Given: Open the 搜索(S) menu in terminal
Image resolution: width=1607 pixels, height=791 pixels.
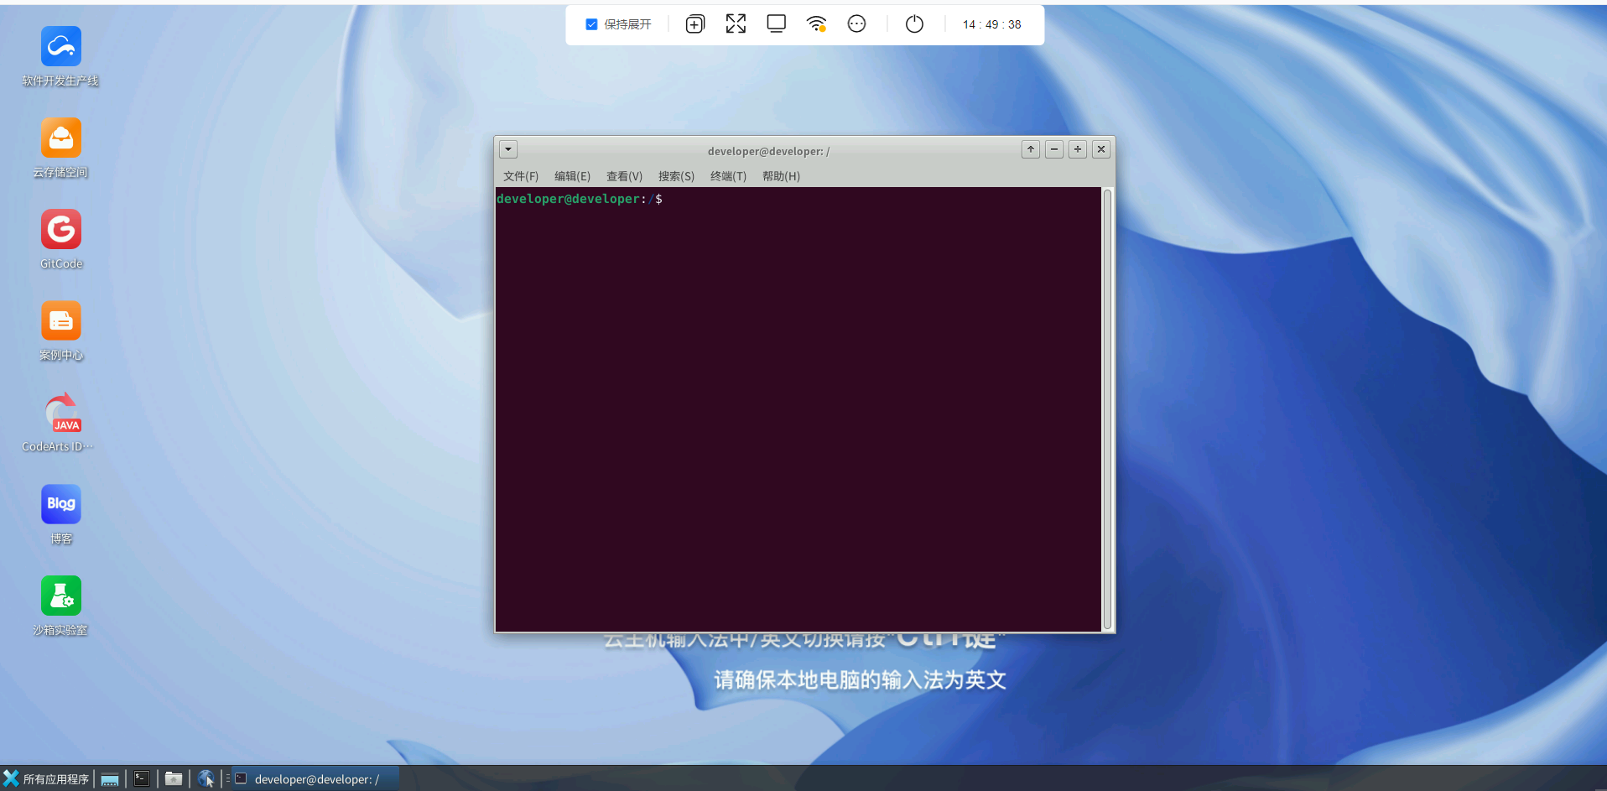Looking at the screenshot, I should point(676,176).
